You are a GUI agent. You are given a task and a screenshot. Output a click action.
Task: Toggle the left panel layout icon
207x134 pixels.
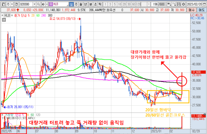pos(3,4)
